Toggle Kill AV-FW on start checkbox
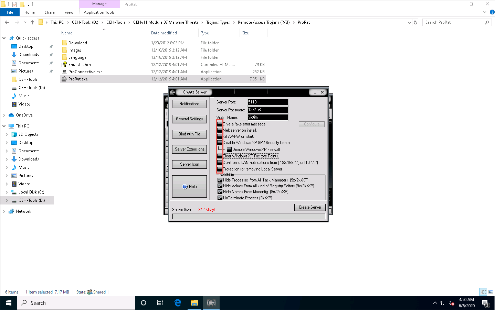The width and height of the screenshot is (495, 310). [x=220, y=136]
